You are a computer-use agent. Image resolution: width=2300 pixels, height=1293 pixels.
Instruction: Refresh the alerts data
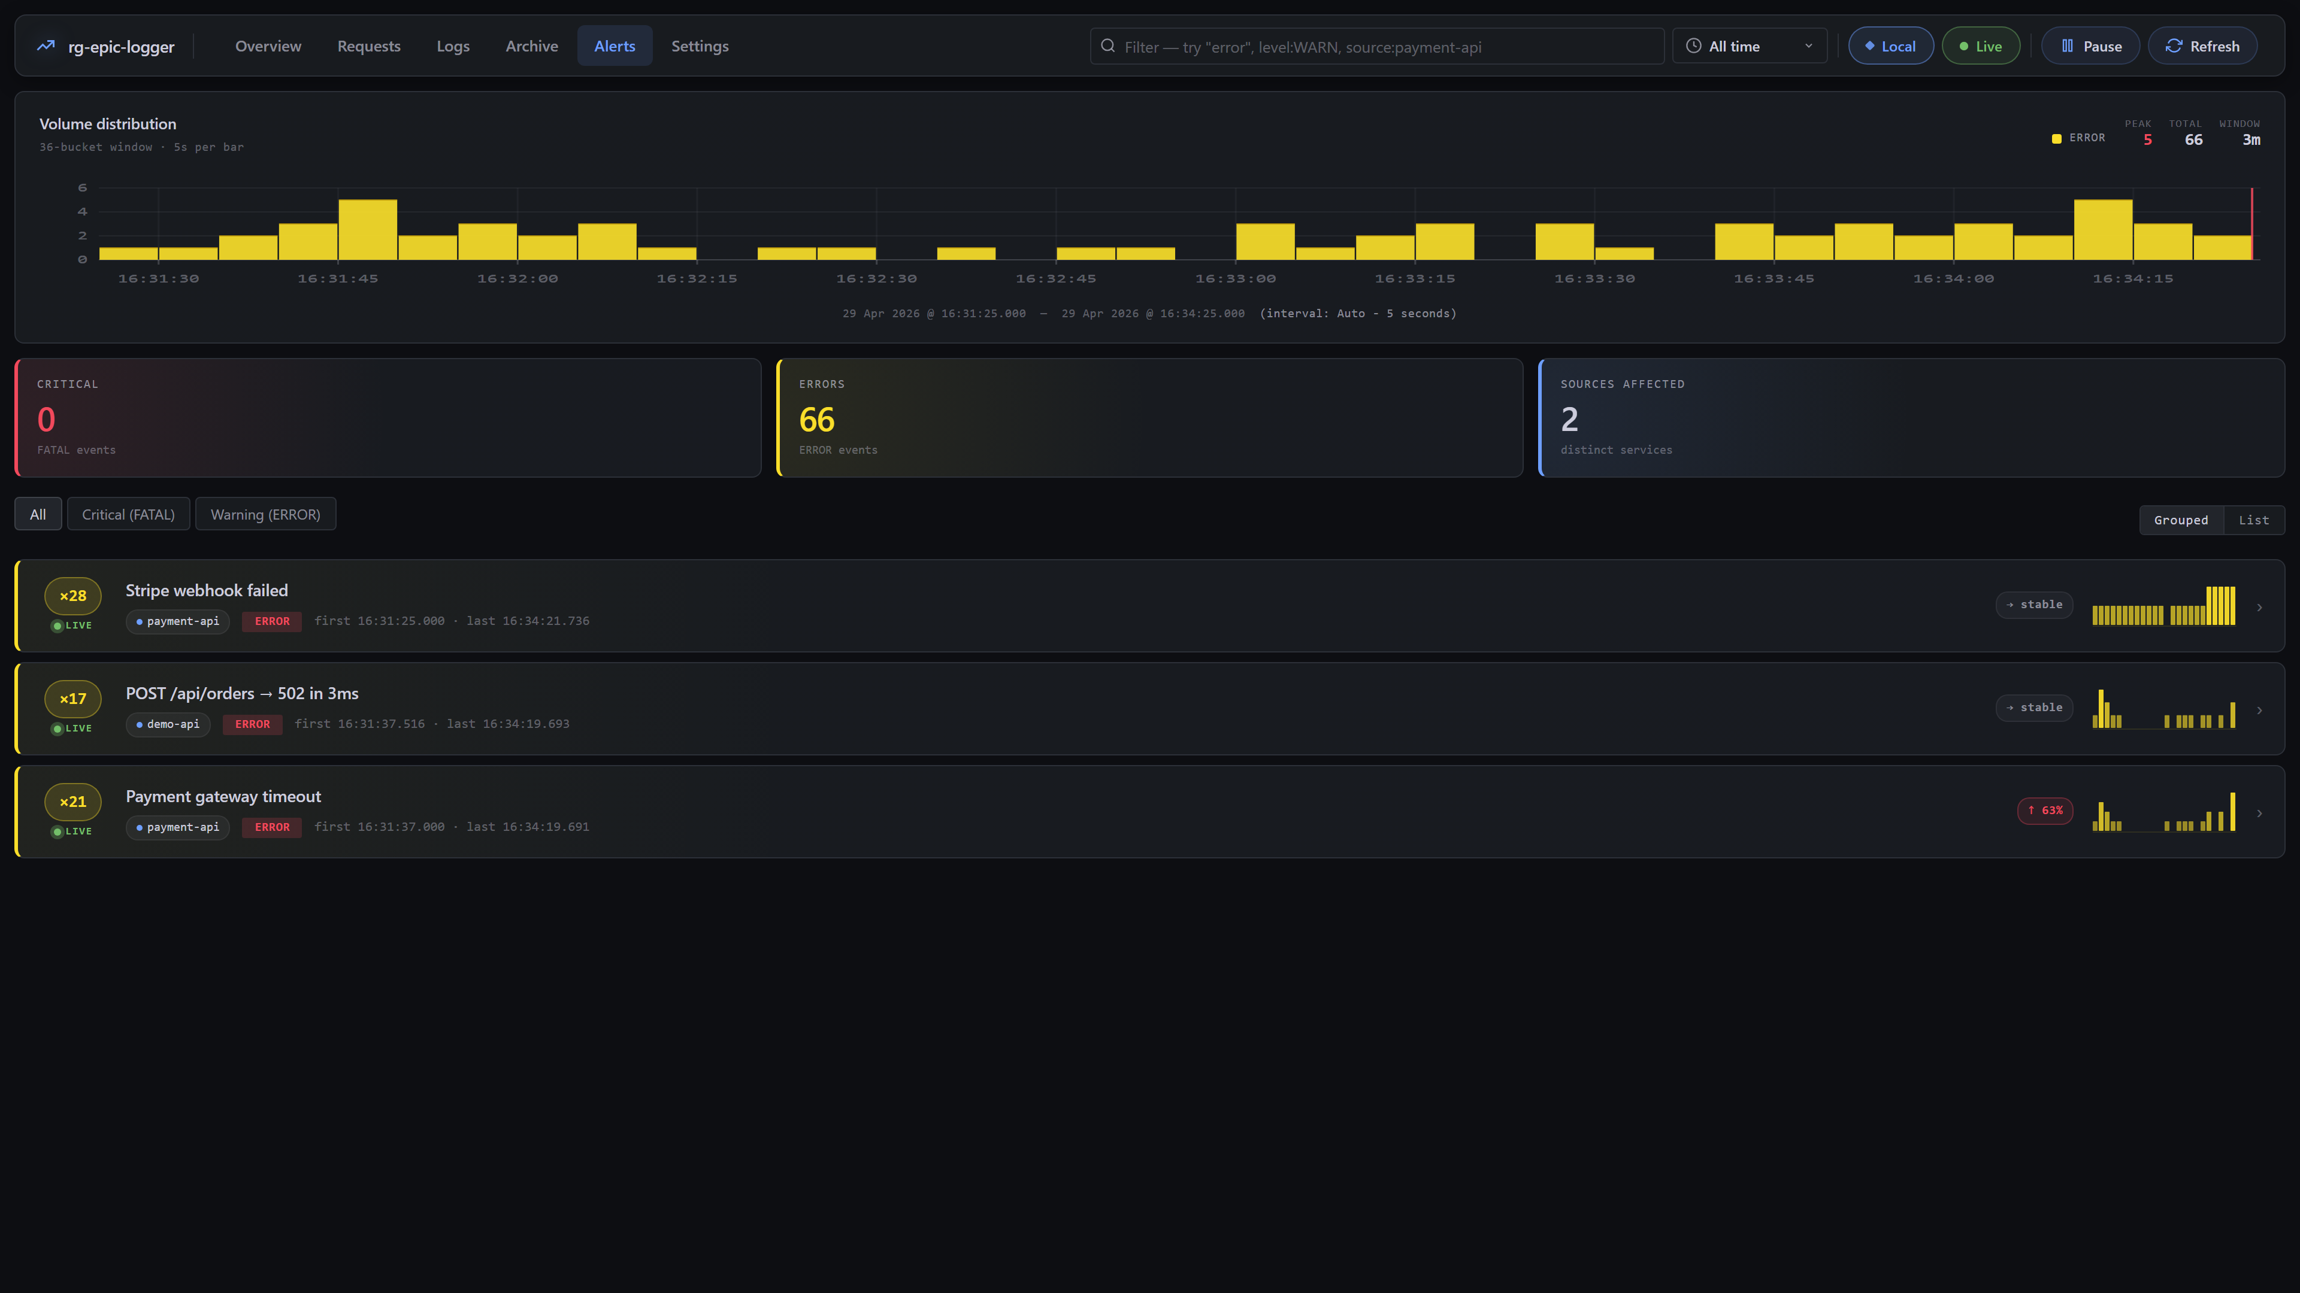pos(2202,45)
